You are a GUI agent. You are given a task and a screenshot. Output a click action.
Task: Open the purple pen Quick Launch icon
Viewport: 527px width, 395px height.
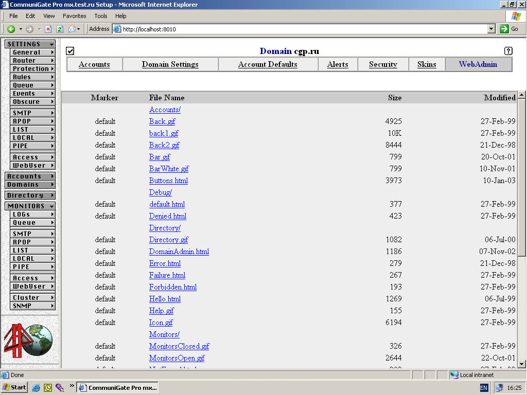point(60,388)
